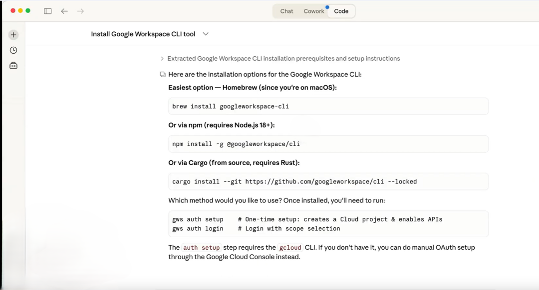Switch to the Cowork tab
Screen dimensions: 539x290
click(314, 11)
